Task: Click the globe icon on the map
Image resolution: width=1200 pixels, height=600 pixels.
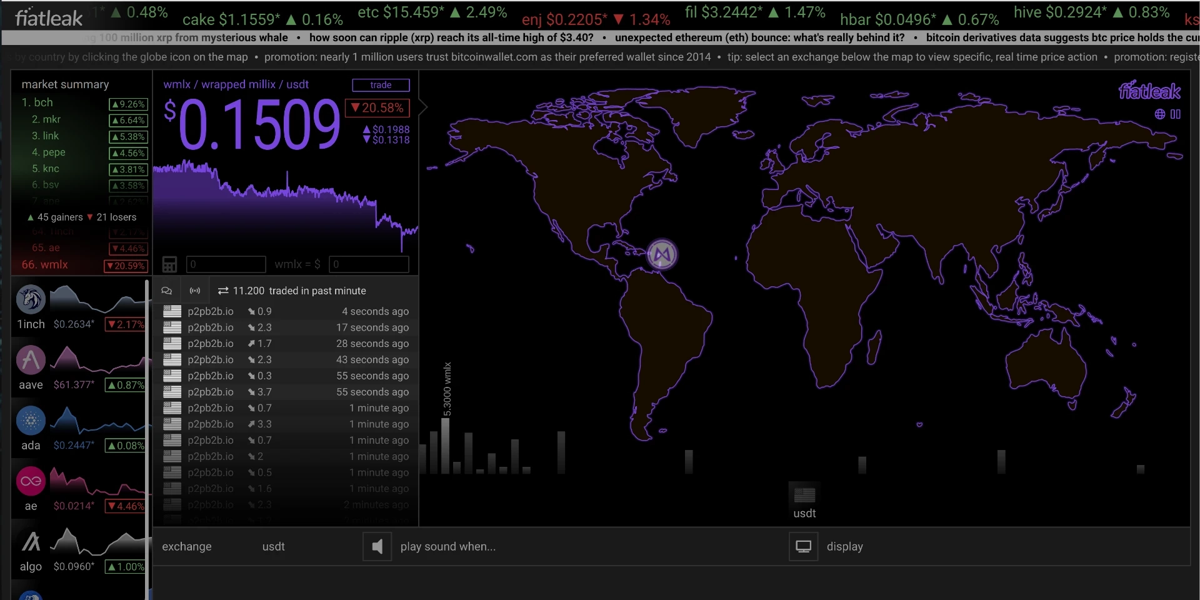Action: point(1160,114)
